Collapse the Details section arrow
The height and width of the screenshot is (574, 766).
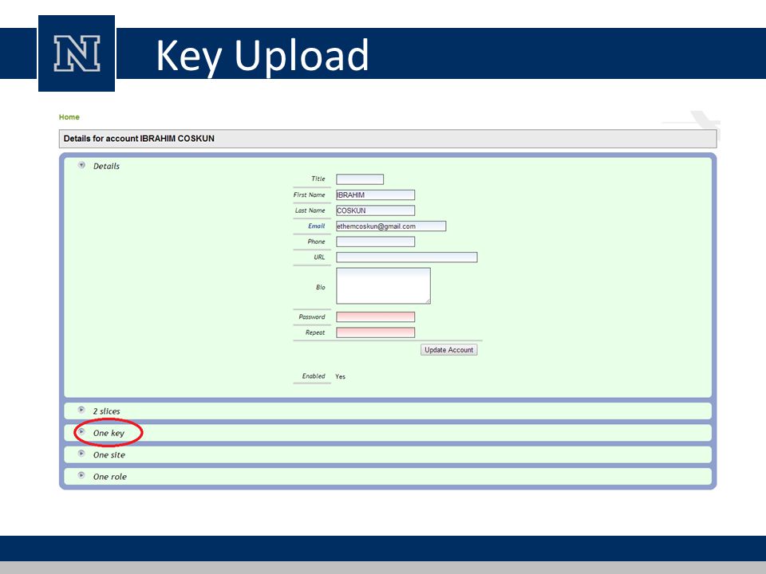81,165
